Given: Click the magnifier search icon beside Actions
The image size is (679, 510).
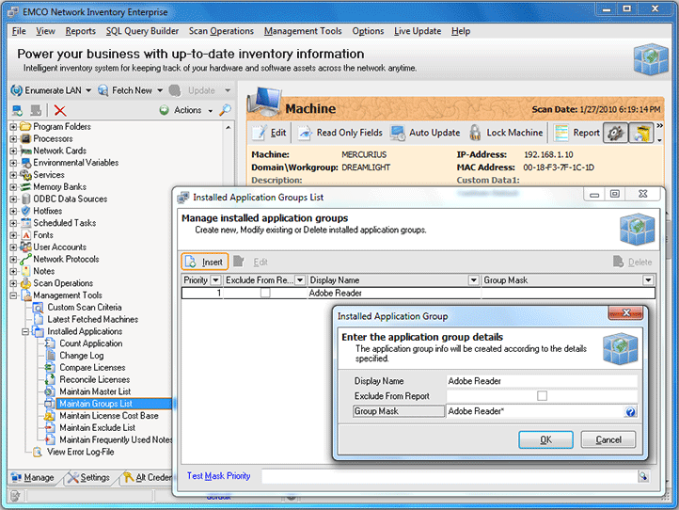Looking at the screenshot, I should [x=225, y=110].
